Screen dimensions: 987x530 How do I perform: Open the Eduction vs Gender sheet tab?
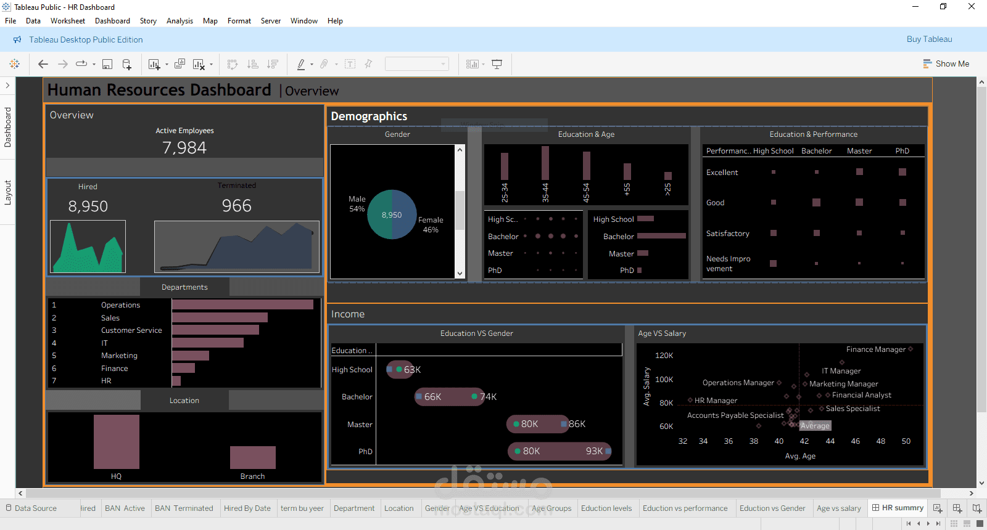[772, 508]
